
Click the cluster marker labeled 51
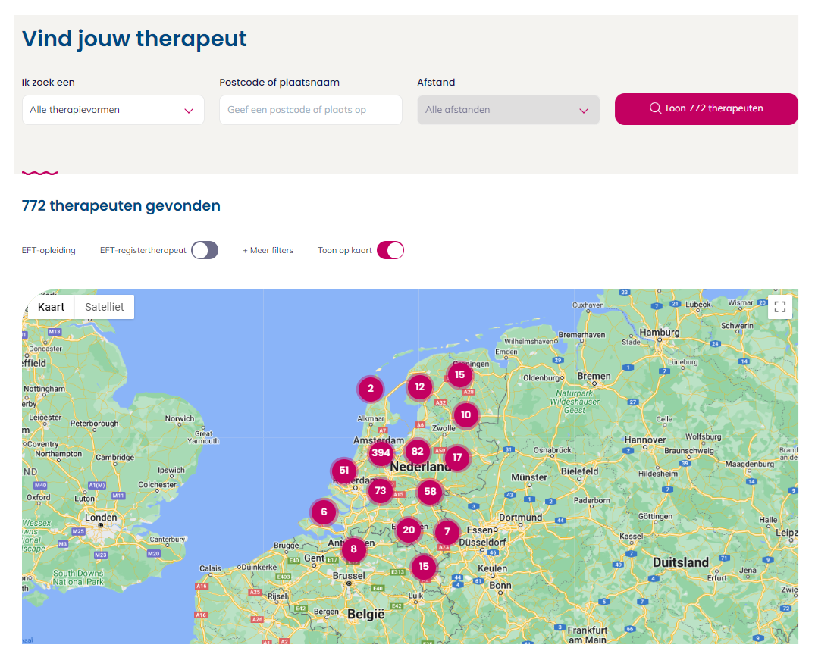(344, 471)
